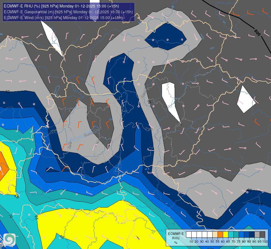Click the ECMWF-E RHU title line
Viewport: 271px width, 249px height.
(x=61, y=6)
